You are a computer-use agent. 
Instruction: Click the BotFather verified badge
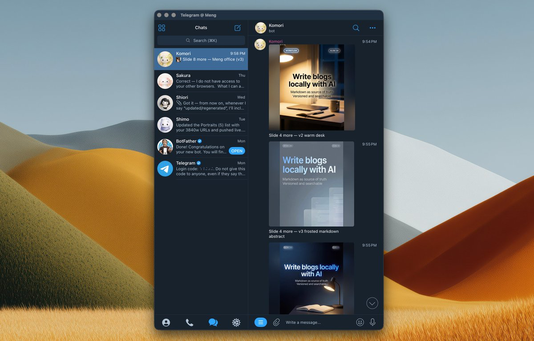coord(200,141)
